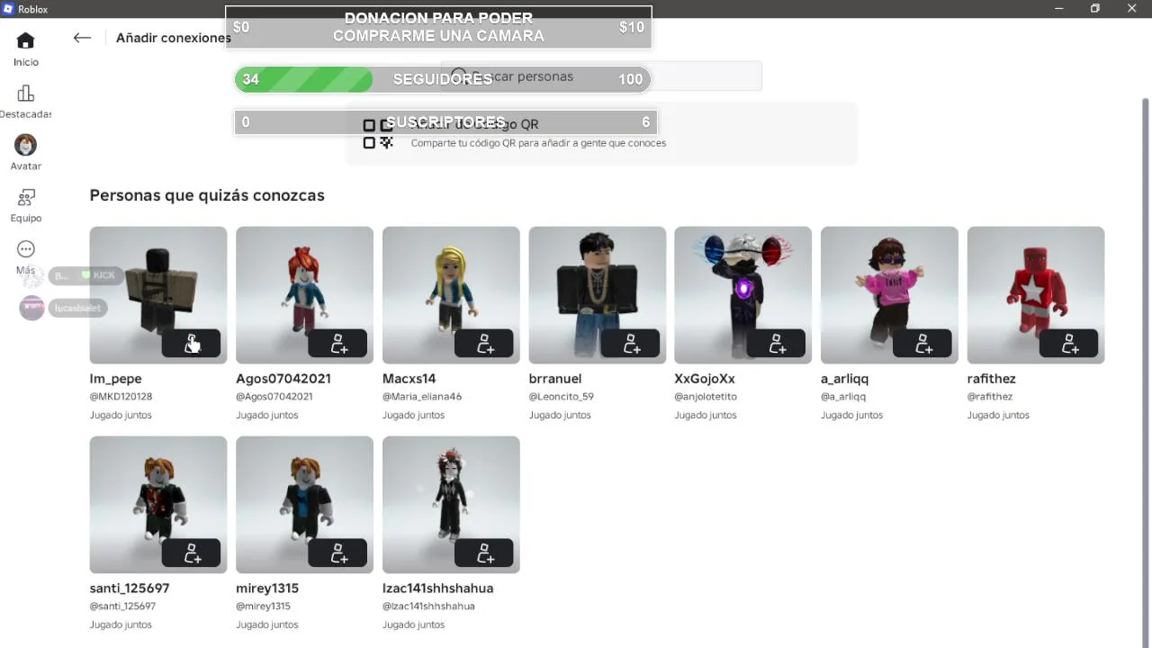Add Macxs14 as a connection
The height and width of the screenshot is (648, 1152).
coord(484,344)
